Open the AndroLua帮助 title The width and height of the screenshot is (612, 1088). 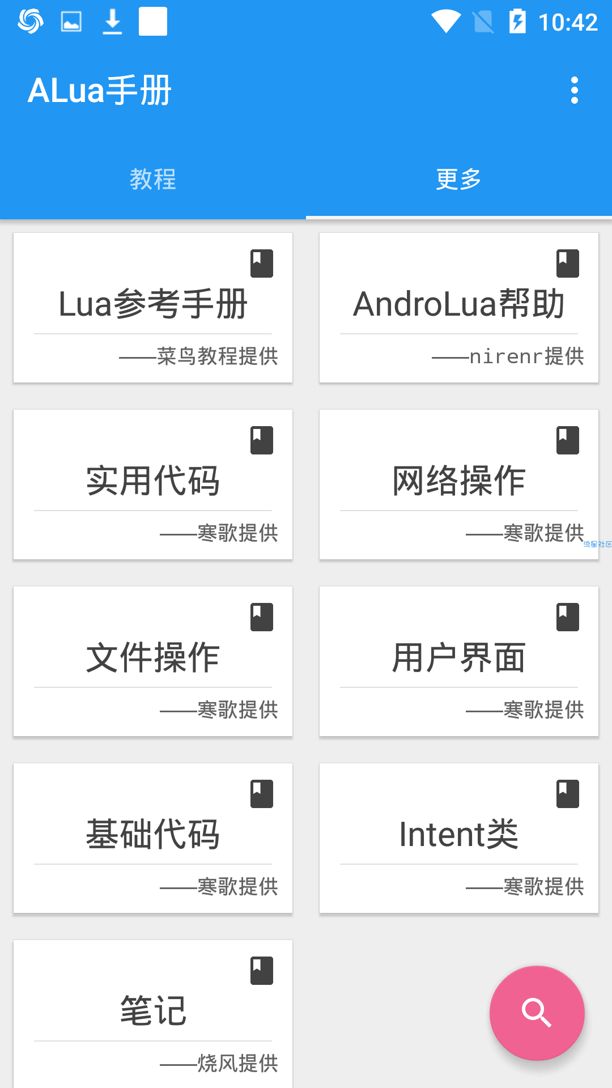pos(459,304)
